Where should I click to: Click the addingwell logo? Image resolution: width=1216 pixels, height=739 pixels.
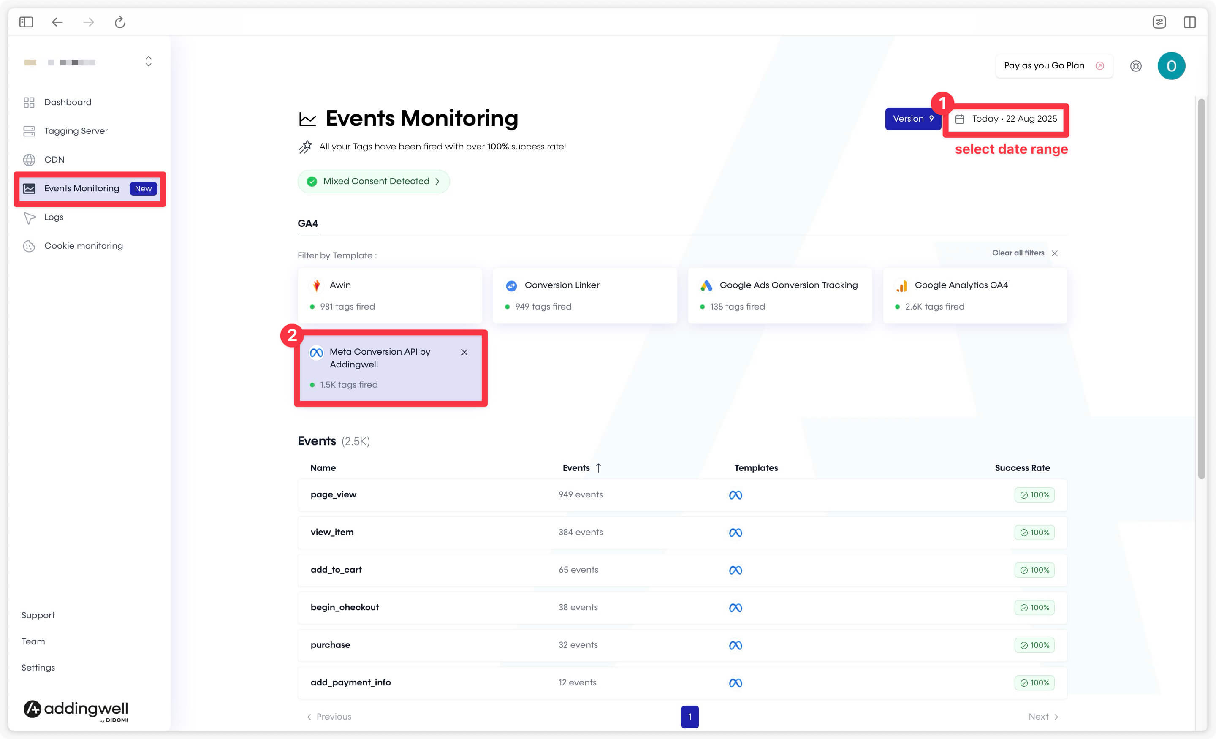pyautogui.click(x=76, y=711)
